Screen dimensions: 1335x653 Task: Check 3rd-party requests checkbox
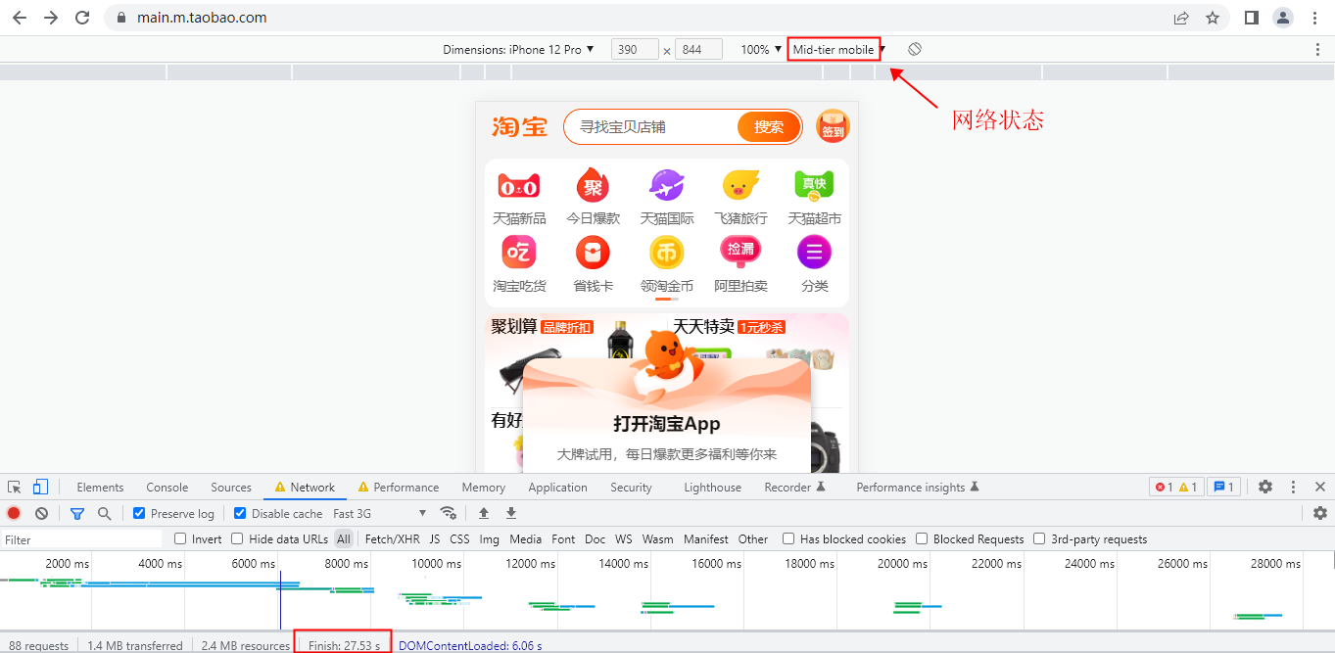[x=1039, y=538]
